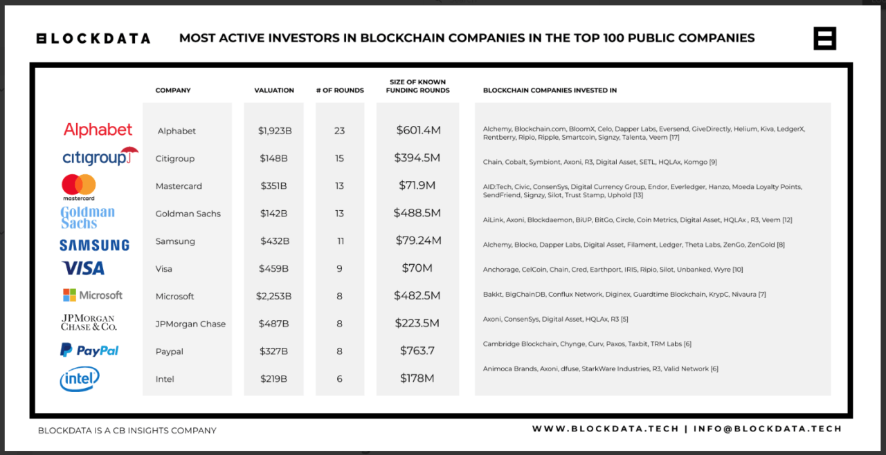Click the Microsoft four-square logo
This screenshot has width=886, height=455.
point(69,295)
